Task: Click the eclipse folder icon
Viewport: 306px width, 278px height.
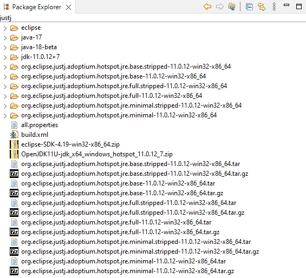Action: [14, 28]
